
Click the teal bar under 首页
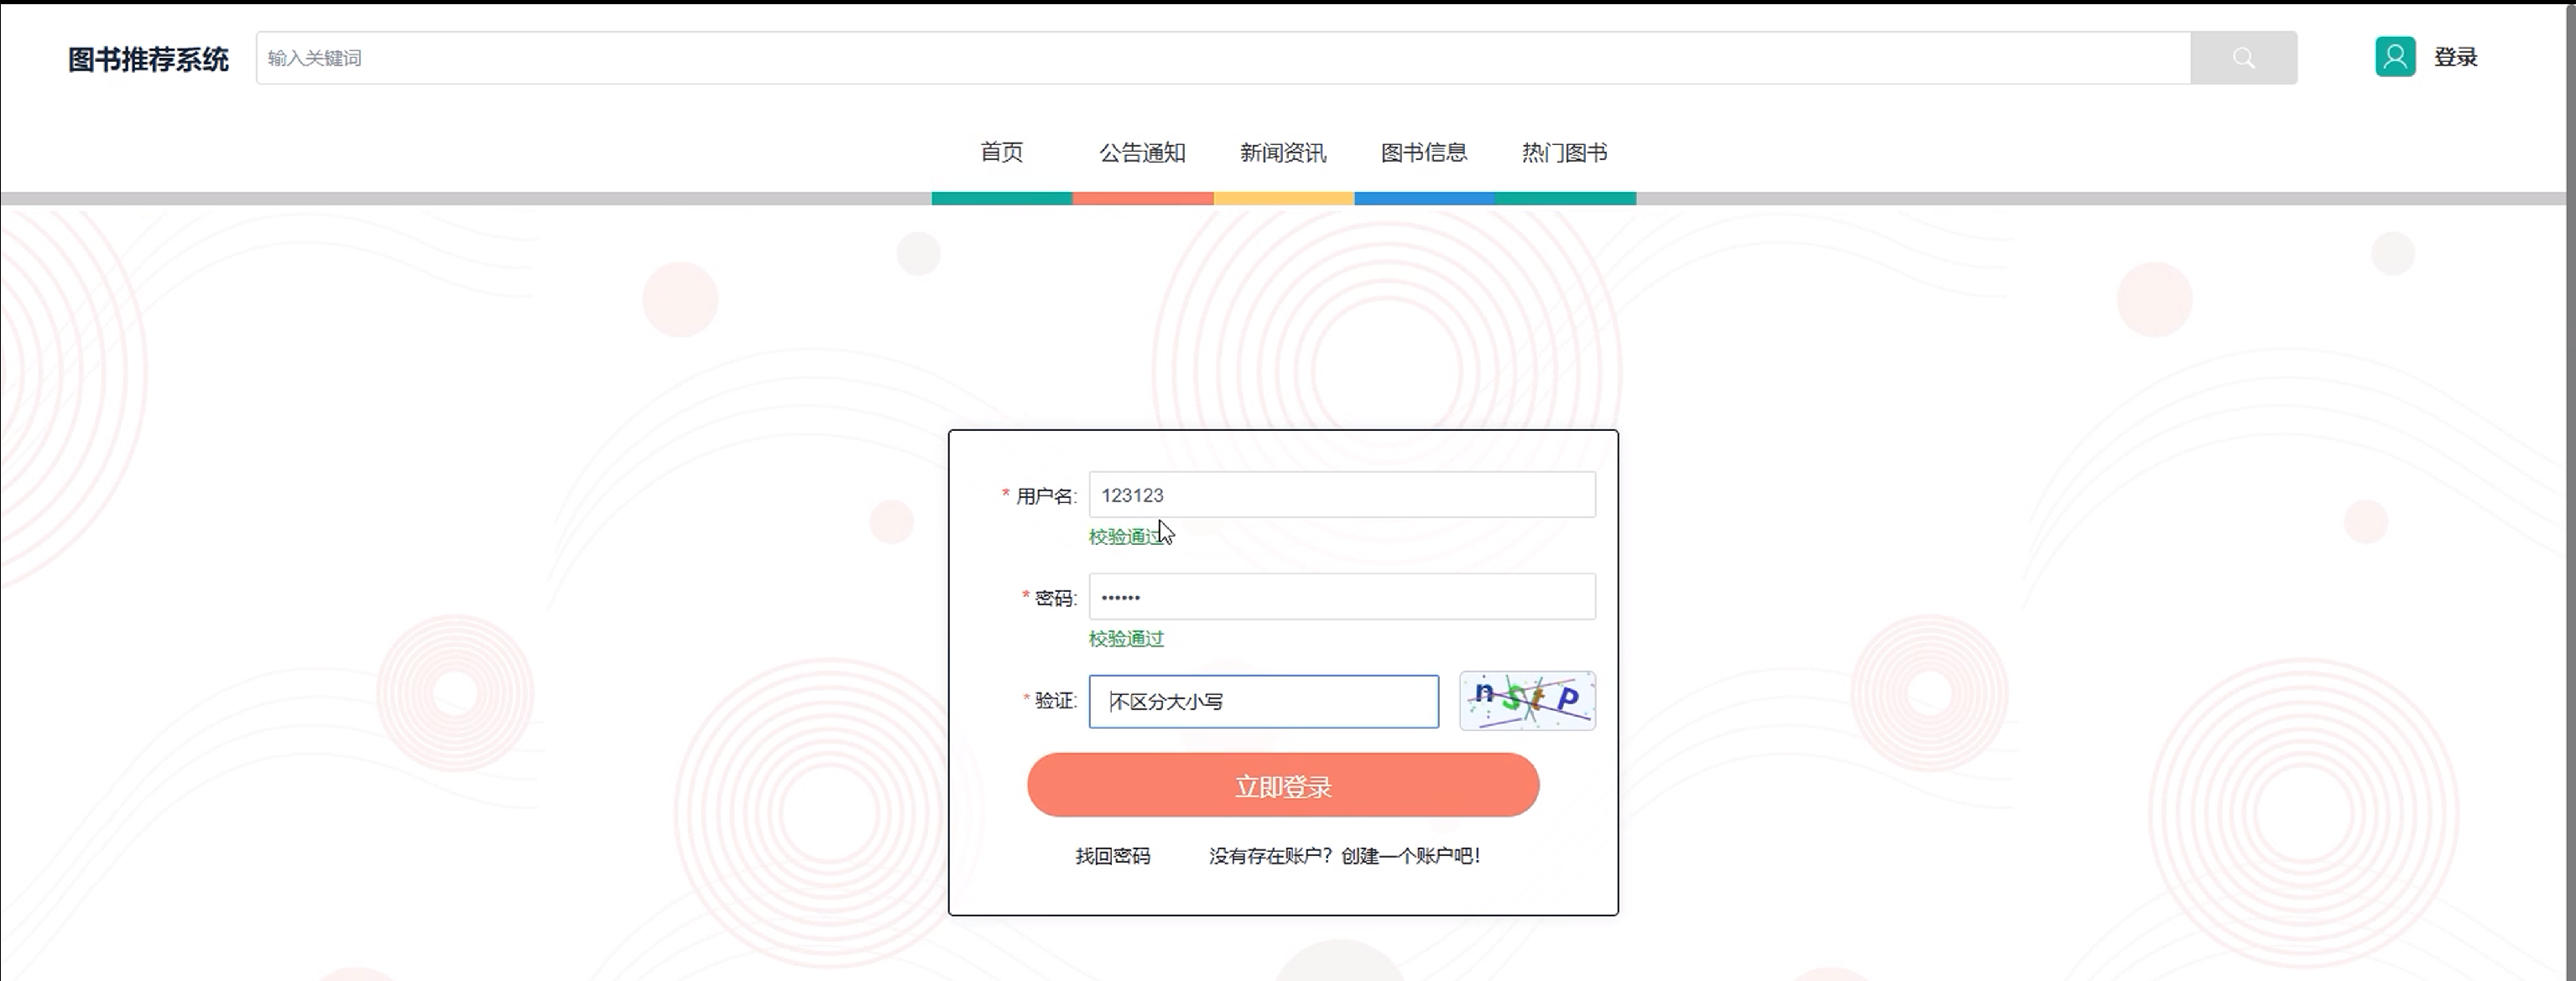tap(1001, 199)
